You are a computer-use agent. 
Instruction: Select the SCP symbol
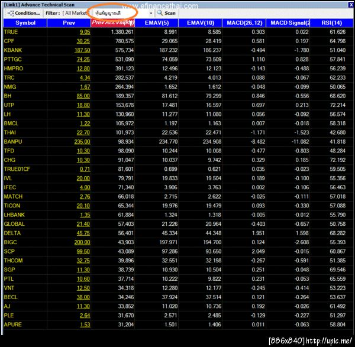click(x=9, y=252)
